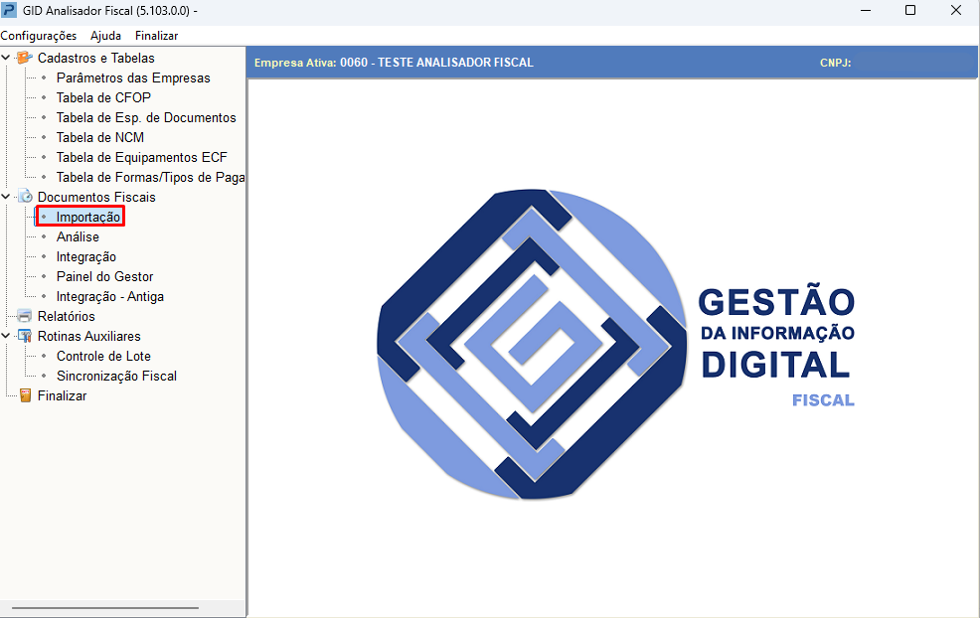Click the Relatórios tree label
This screenshot has height=618, width=980.
67,316
